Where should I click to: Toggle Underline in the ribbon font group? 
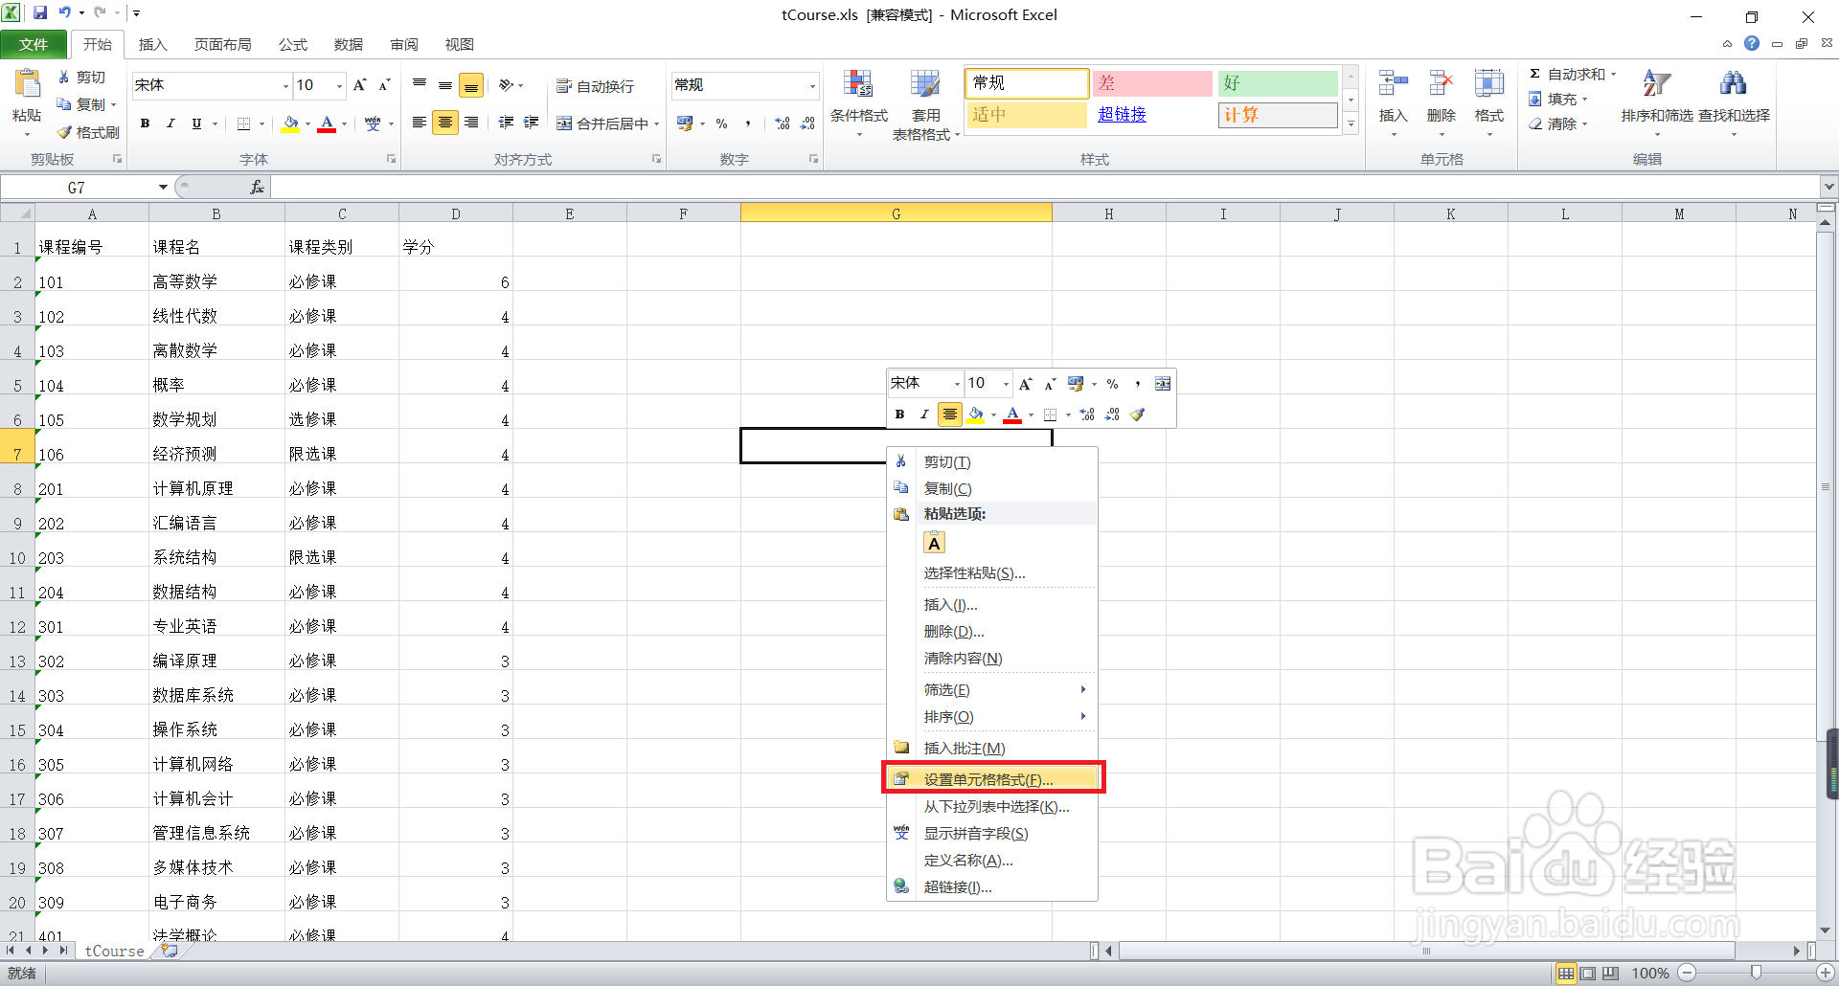[x=196, y=123]
